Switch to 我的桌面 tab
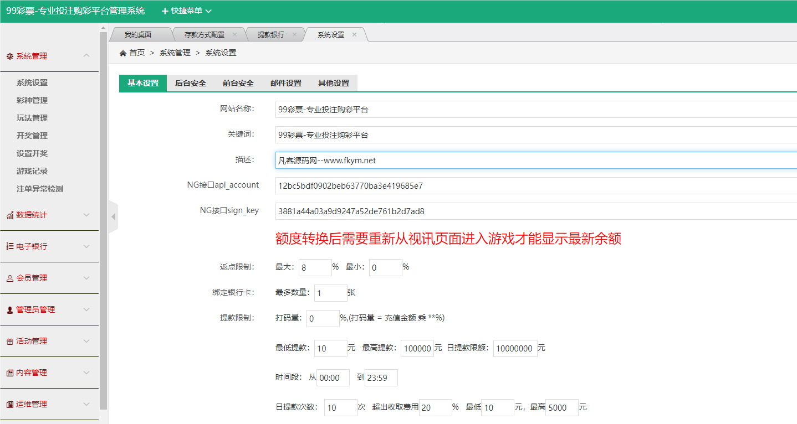Screen dimensions: 797x424 (138, 34)
